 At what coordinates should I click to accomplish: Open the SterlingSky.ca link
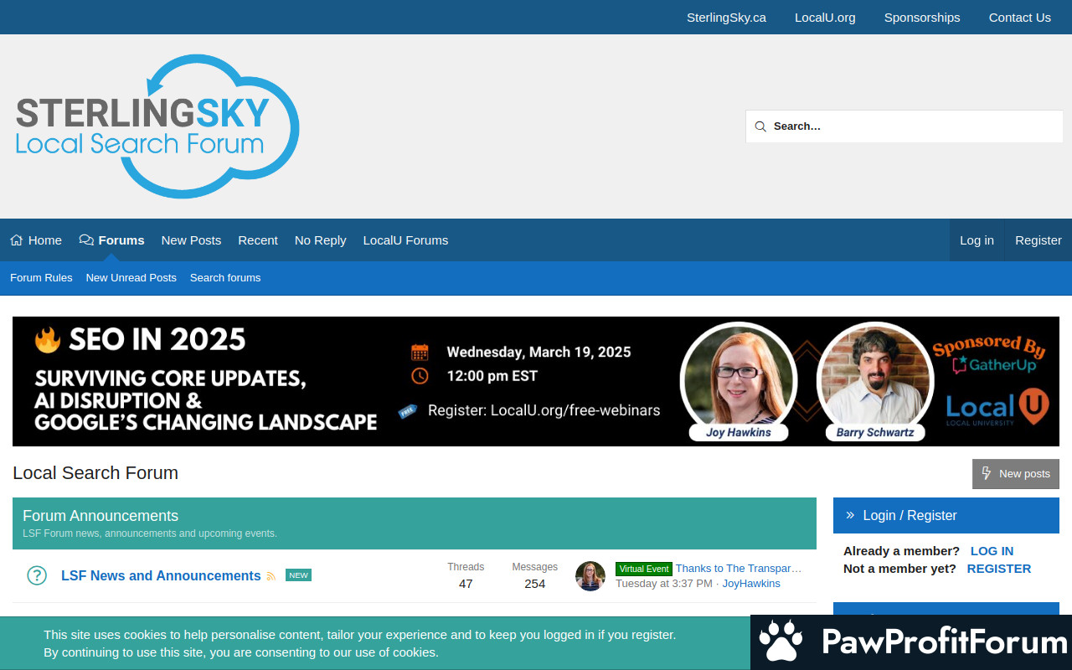(x=726, y=18)
